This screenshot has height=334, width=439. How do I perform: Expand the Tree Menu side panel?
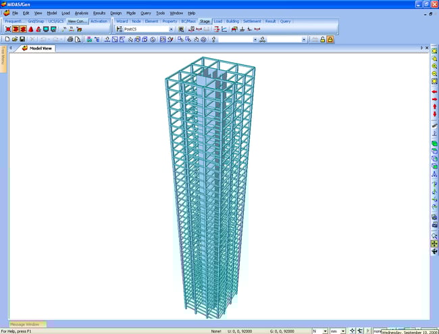click(x=3, y=59)
